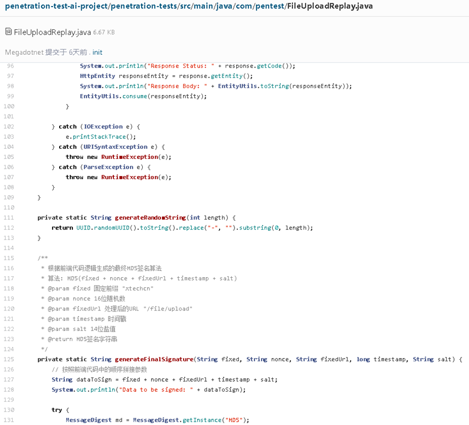Select line number 128

pyautogui.click(x=9, y=390)
